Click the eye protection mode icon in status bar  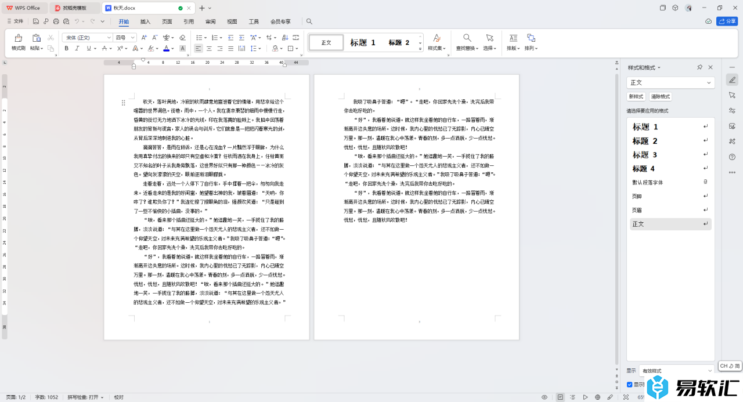point(544,397)
